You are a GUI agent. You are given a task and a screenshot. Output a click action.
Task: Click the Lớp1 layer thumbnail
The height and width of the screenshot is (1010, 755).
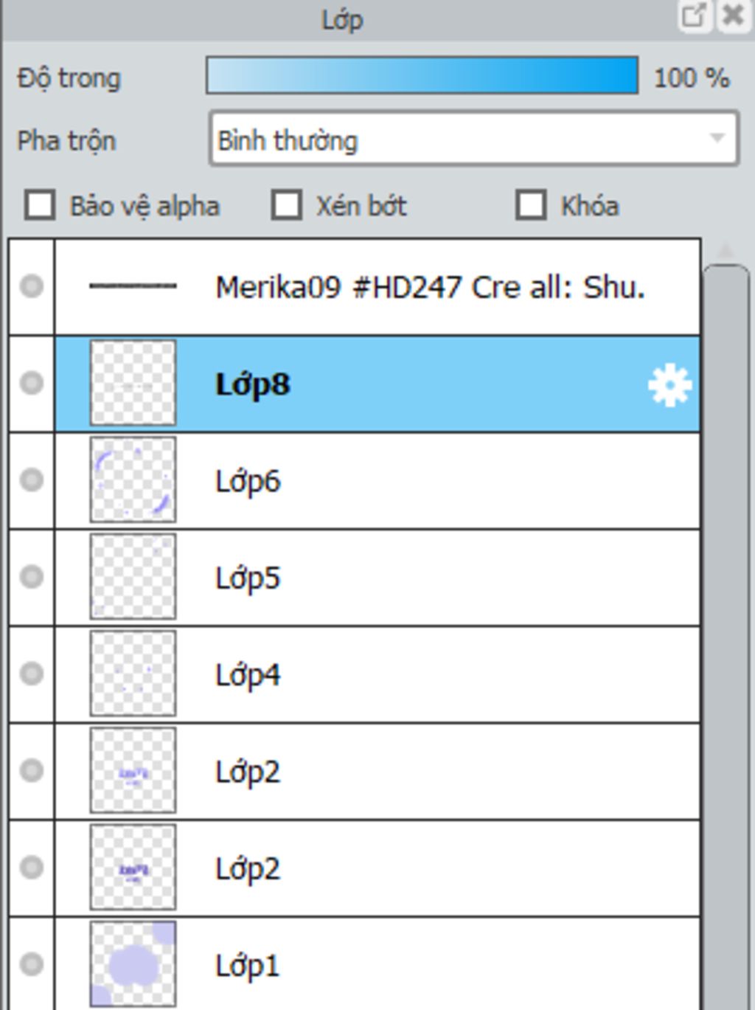[133, 964]
